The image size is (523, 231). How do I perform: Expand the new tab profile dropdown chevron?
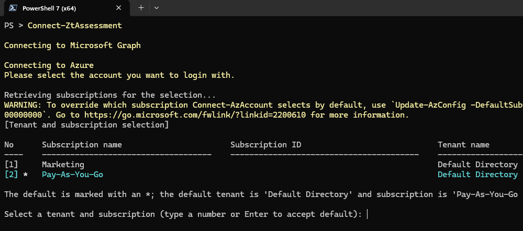pyautogui.click(x=156, y=8)
